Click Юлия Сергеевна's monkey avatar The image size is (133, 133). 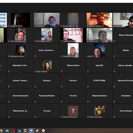coord(99,111)
